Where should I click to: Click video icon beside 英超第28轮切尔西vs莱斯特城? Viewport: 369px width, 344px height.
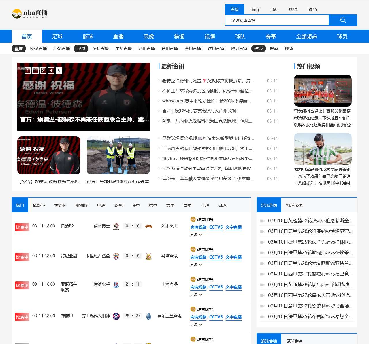[x=262, y=285]
